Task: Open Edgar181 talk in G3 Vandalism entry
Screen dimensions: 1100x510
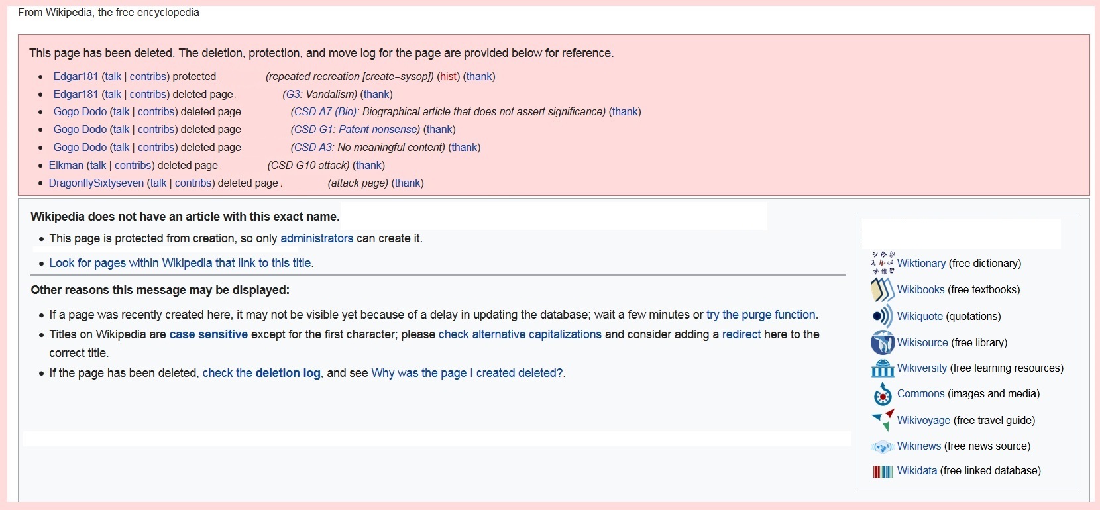Action: (x=113, y=94)
